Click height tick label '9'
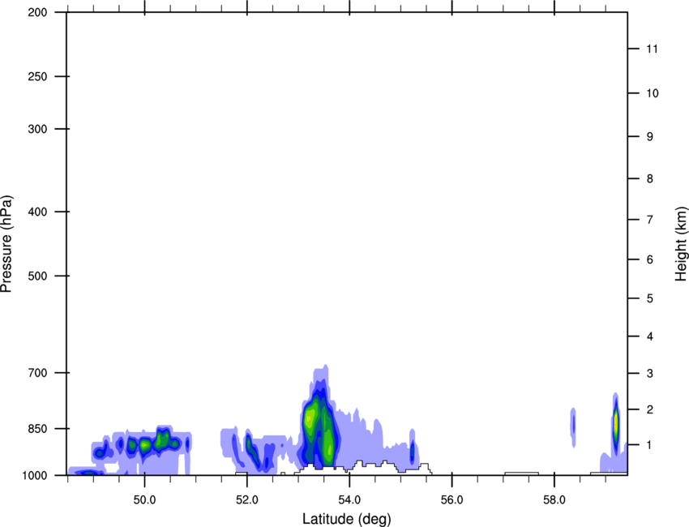 (x=650, y=137)
